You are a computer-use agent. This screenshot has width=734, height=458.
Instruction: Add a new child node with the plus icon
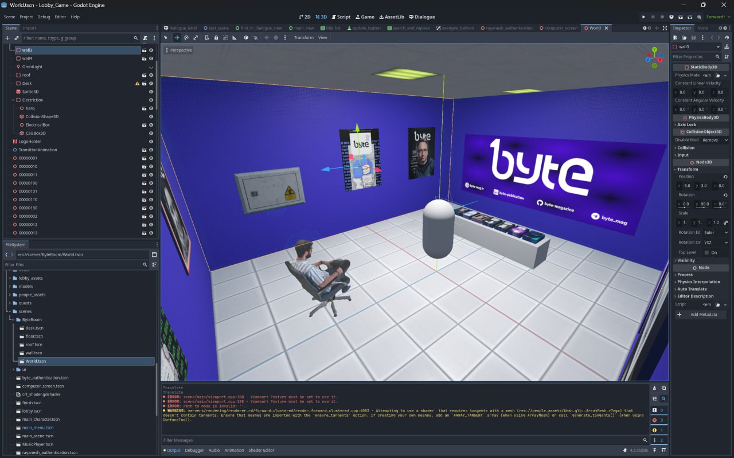tap(7, 38)
